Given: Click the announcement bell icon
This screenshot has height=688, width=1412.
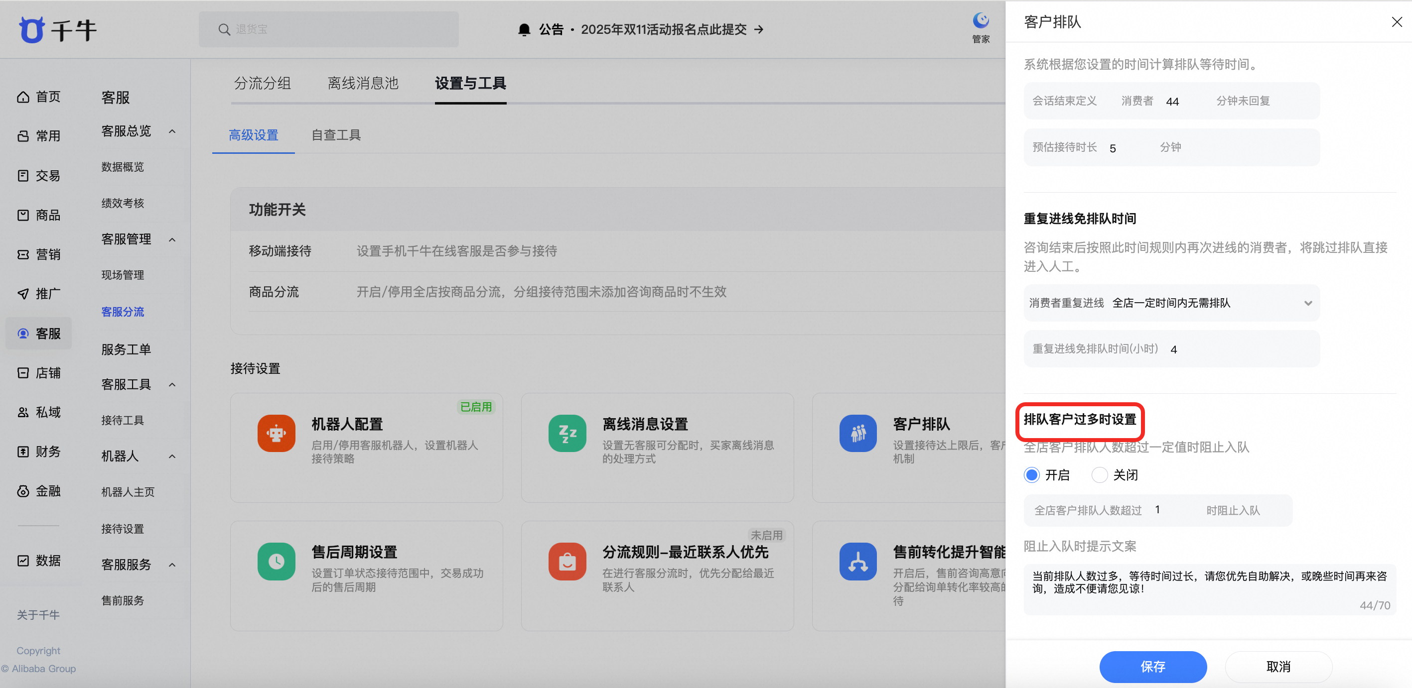Looking at the screenshot, I should point(524,29).
